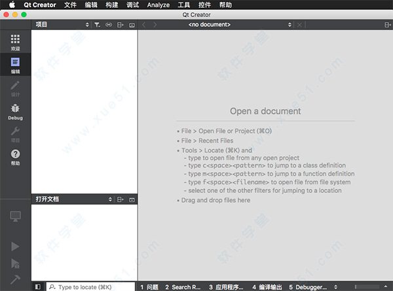Open the Analyze menu
Screen dimensions: 393x291
158,5
